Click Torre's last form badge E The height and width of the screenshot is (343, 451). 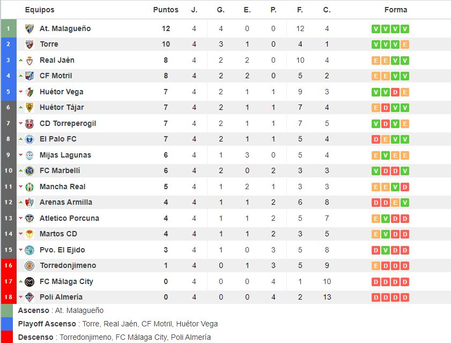point(405,44)
